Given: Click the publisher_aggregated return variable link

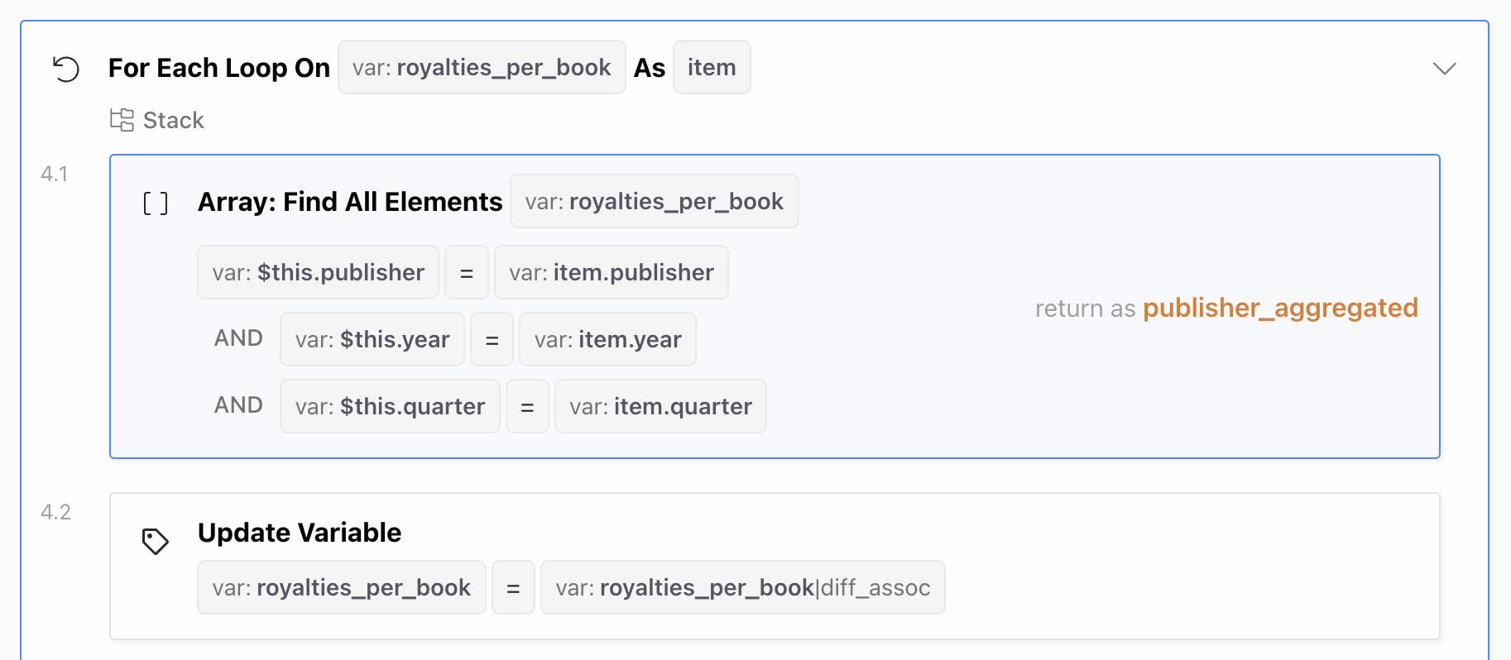Looking at the screenshot, I should click(1280, 308).
